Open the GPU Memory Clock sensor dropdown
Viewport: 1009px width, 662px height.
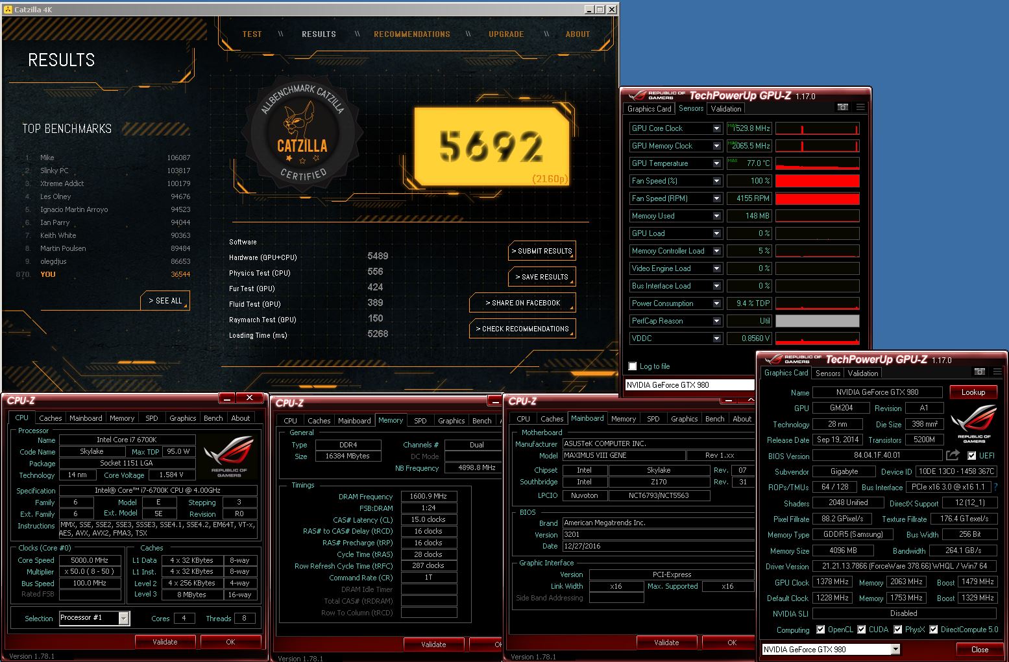click(717, 146)
